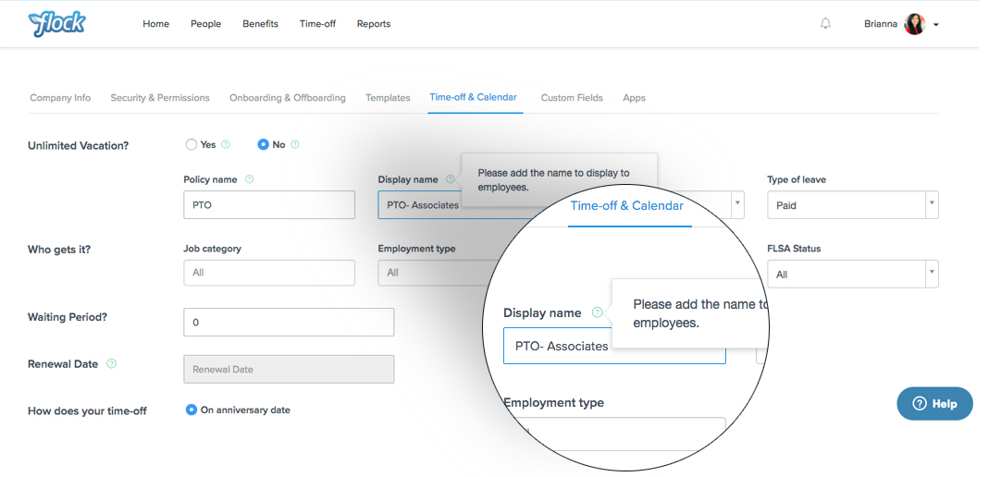989x477 pixels.
Task: Open the Time-off menu
Action: tap(318, 24)
